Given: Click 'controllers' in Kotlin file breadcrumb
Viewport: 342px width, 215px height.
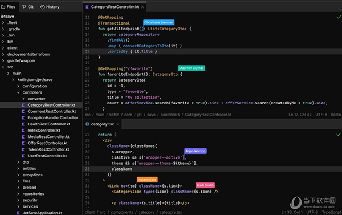Looking at the screenshot, I should (x=170, y=115).
